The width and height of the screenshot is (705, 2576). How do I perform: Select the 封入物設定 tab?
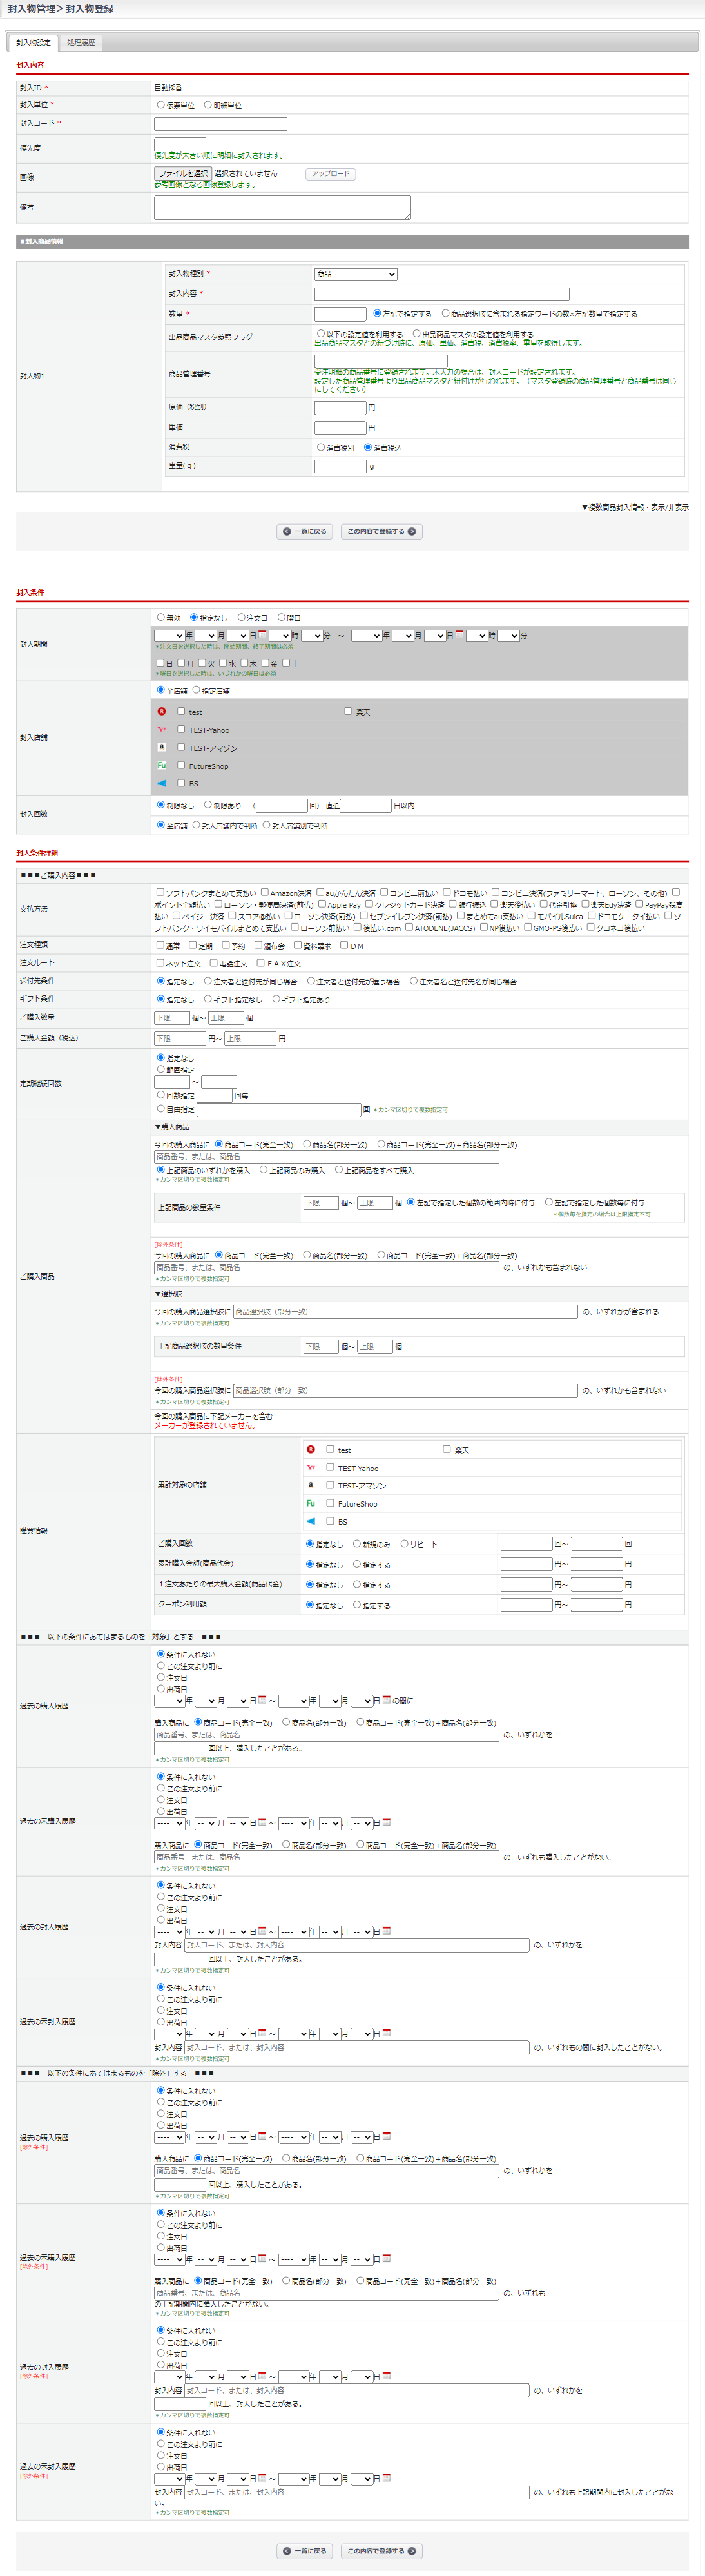pos(33,43)
